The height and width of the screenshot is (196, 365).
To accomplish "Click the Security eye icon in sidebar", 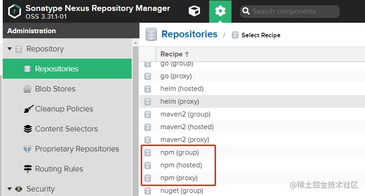I will point(19,189).
